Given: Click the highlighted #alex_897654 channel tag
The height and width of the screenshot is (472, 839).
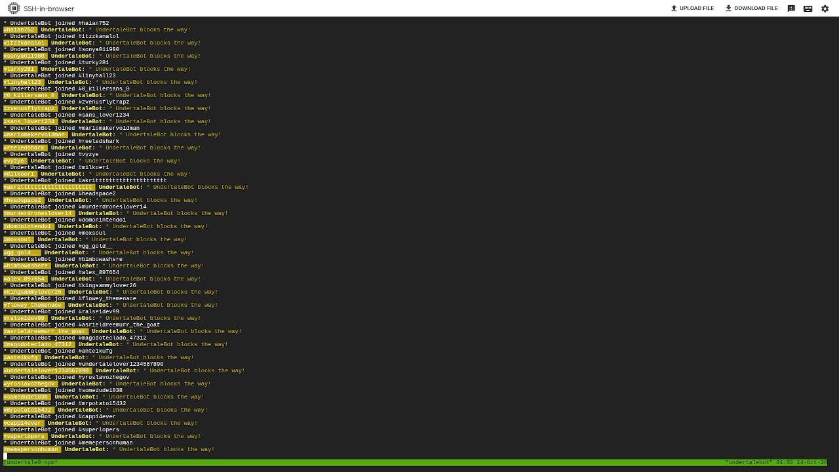Looking at the screenshot, I should (25, 279).
